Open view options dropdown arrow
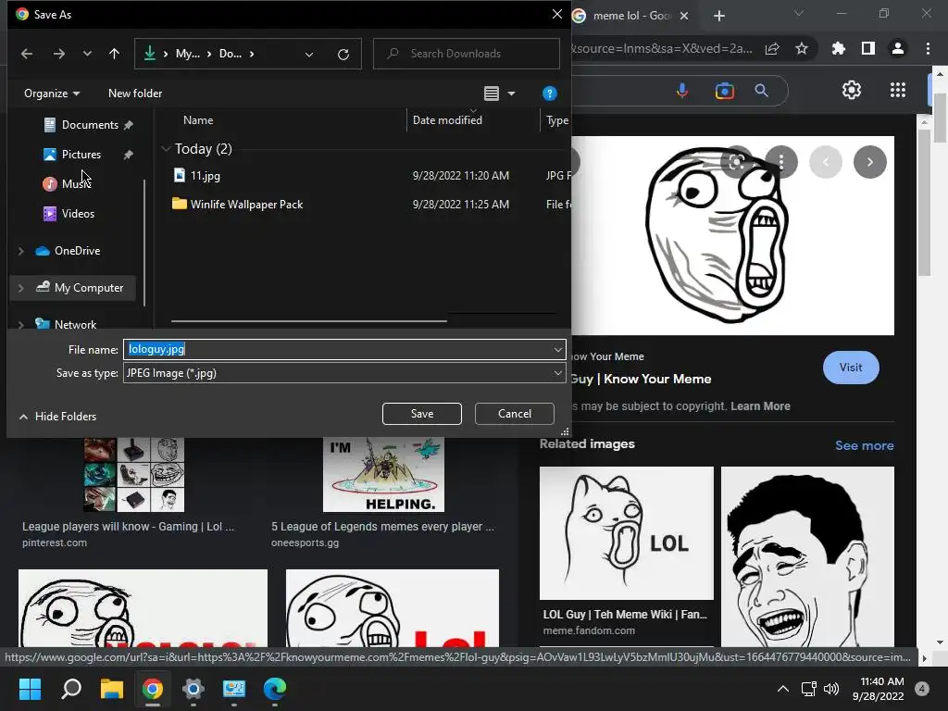The image size is (948, 711). (511, 94)
